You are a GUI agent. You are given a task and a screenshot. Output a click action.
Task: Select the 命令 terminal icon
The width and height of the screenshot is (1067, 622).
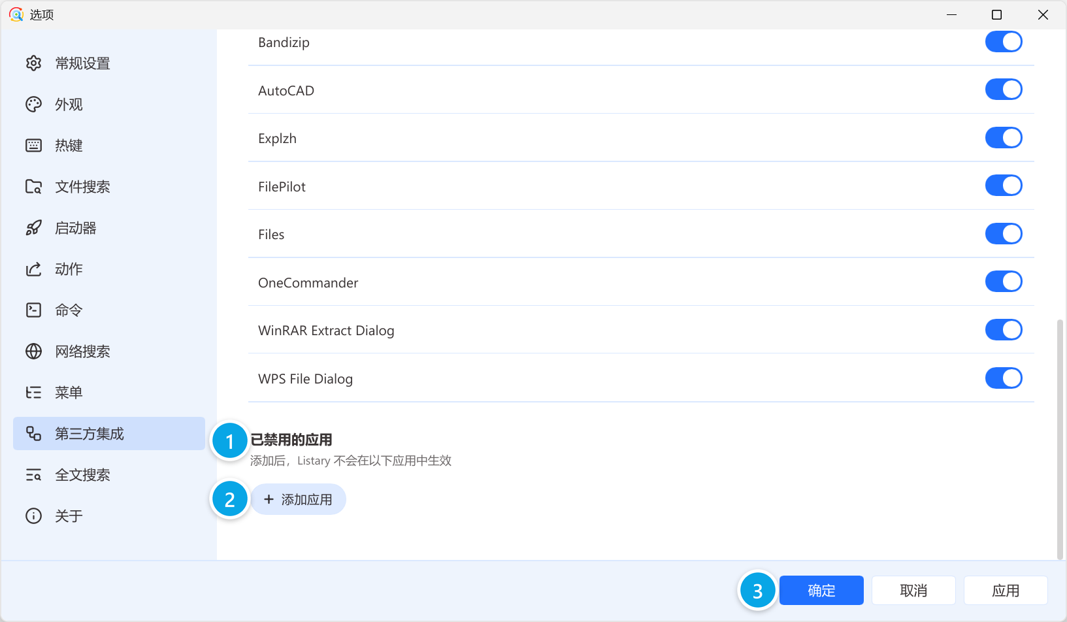[x=33, y=310]
